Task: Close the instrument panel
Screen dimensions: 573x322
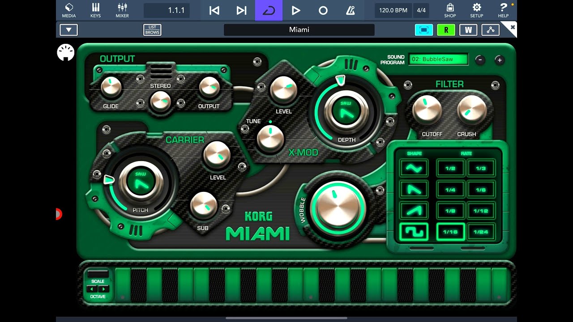Action: point(513,27)
